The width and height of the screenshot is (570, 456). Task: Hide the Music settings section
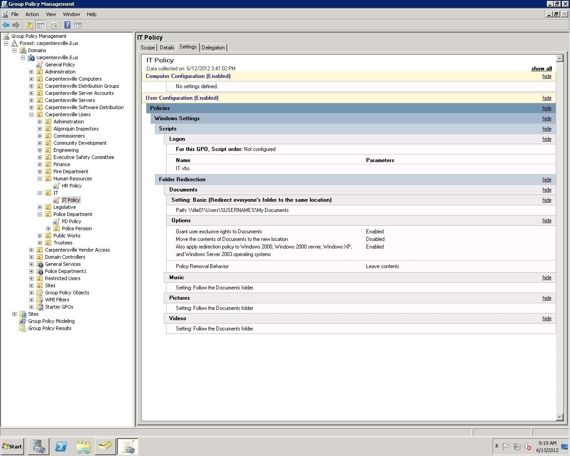coord(546,277)
